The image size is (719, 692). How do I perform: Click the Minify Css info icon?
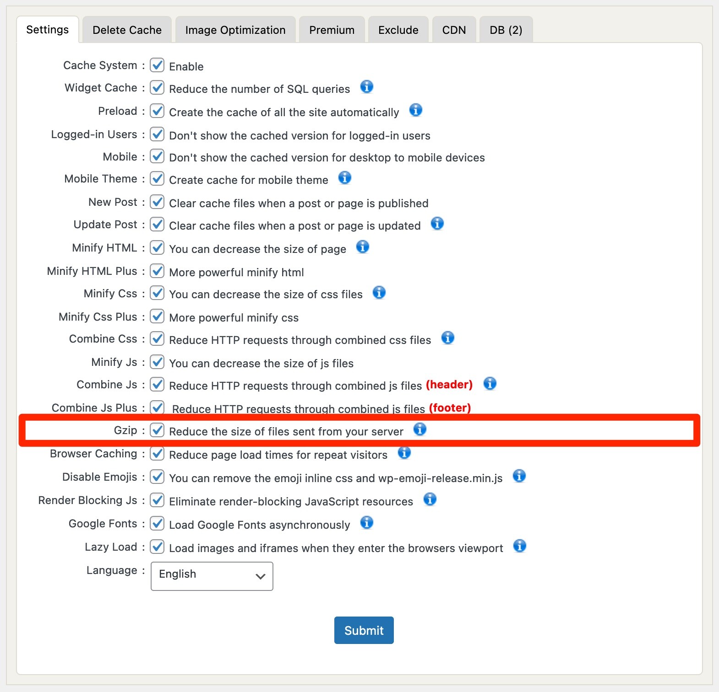379,292
